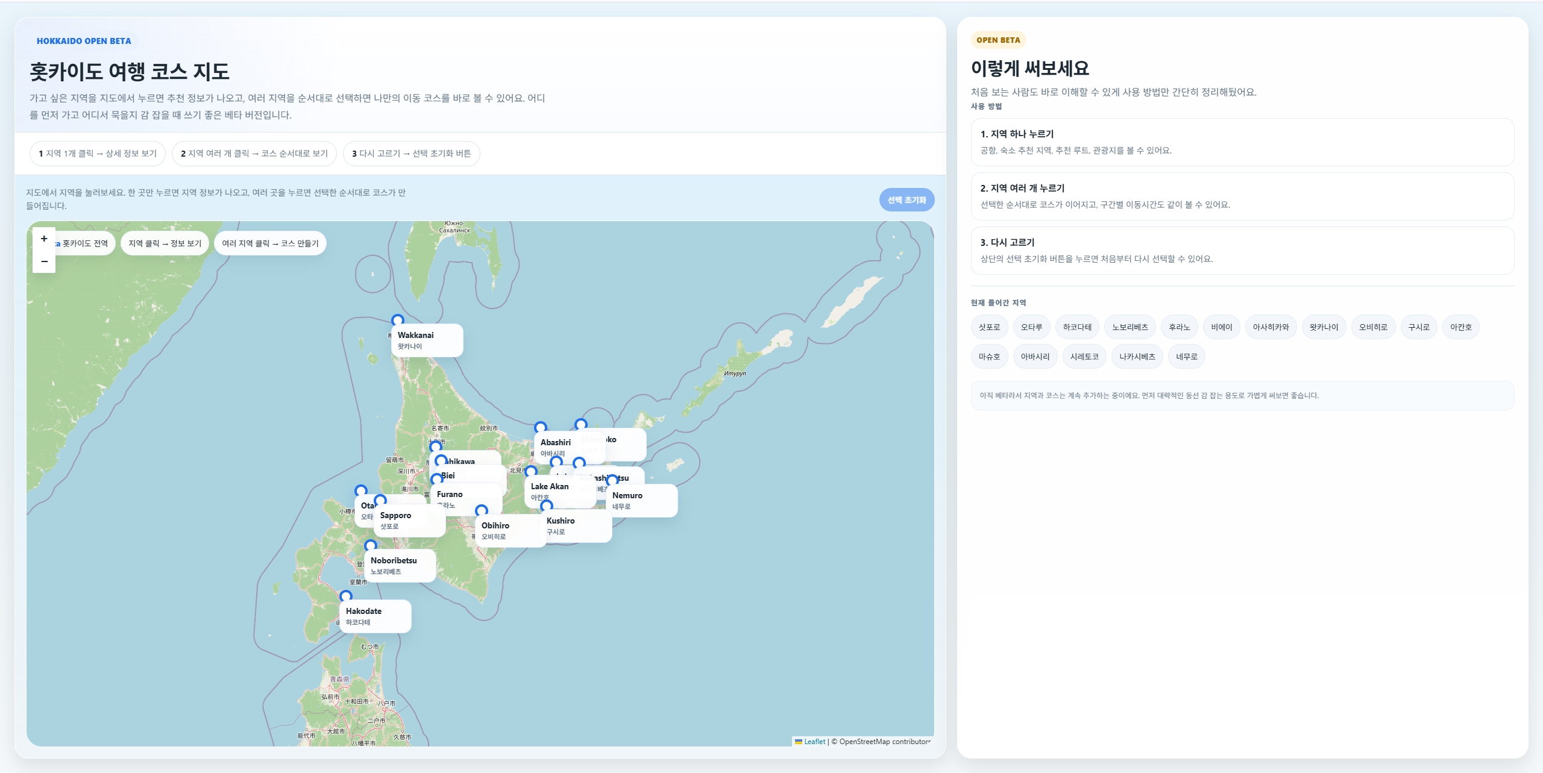This screenshot has width=1543, height=773.
Task: Click the 하코다테 region chip
Action: (1077, 327)
